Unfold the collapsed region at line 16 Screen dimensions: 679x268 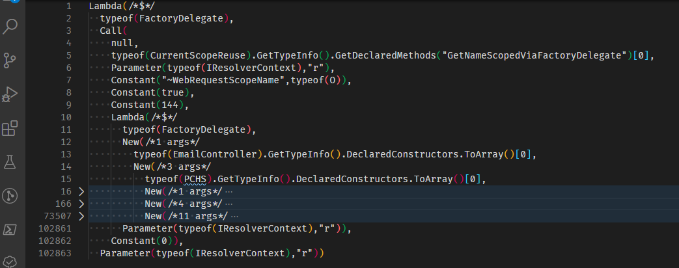pyautogui.click(x=81, y=191)
